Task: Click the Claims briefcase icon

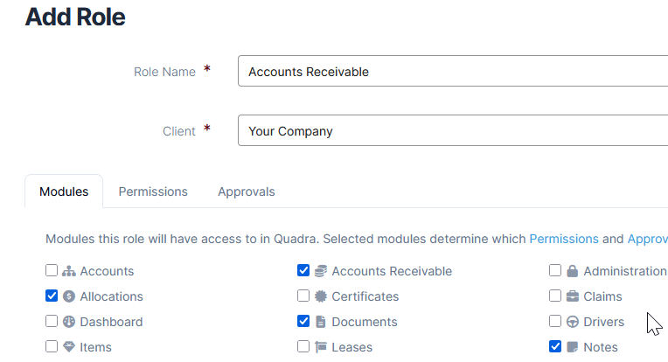Action: pyautogui.click(x=573, y=296)
